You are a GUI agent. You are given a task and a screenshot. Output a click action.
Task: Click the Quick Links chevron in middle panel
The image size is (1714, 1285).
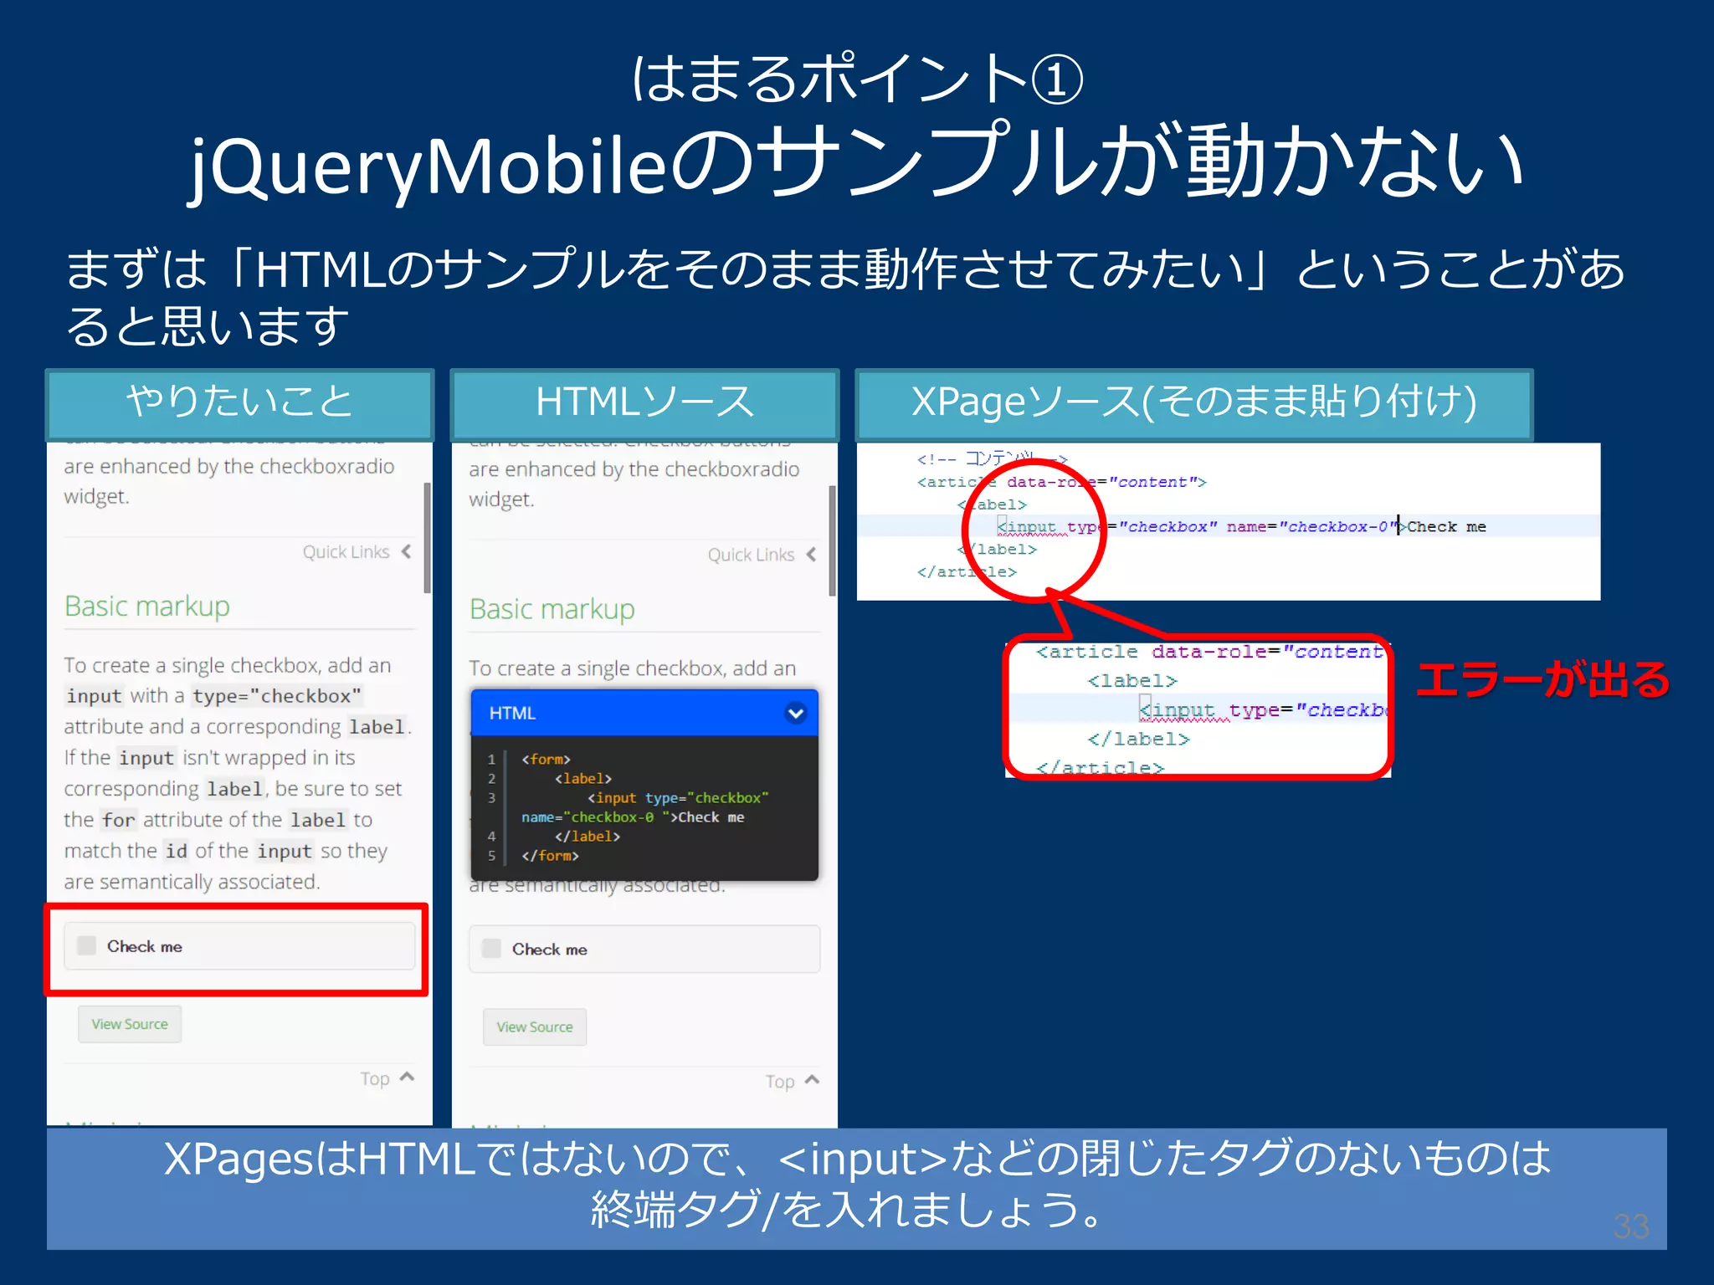coord(811,554)
